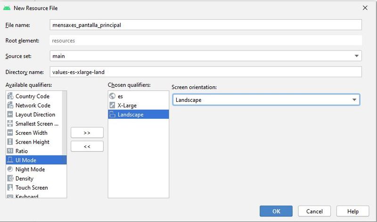Click the X-Large screen size icon

[112, 106]
